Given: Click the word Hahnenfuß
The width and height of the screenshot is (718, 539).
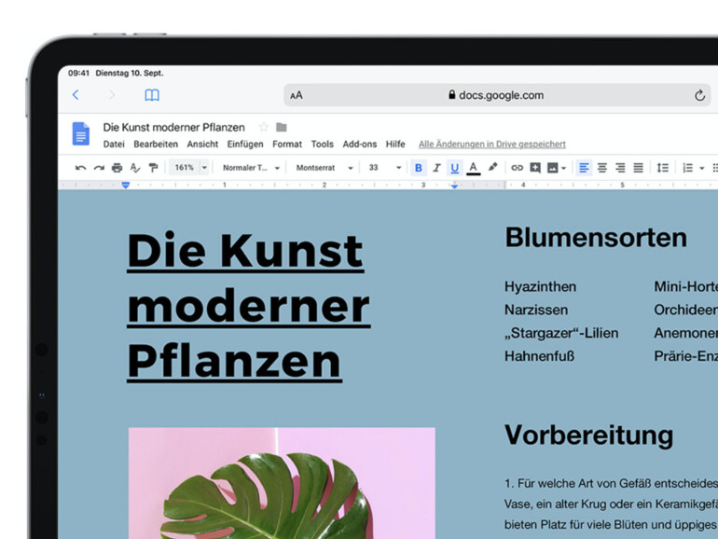Looking at the screenshot, I should 539,356.
